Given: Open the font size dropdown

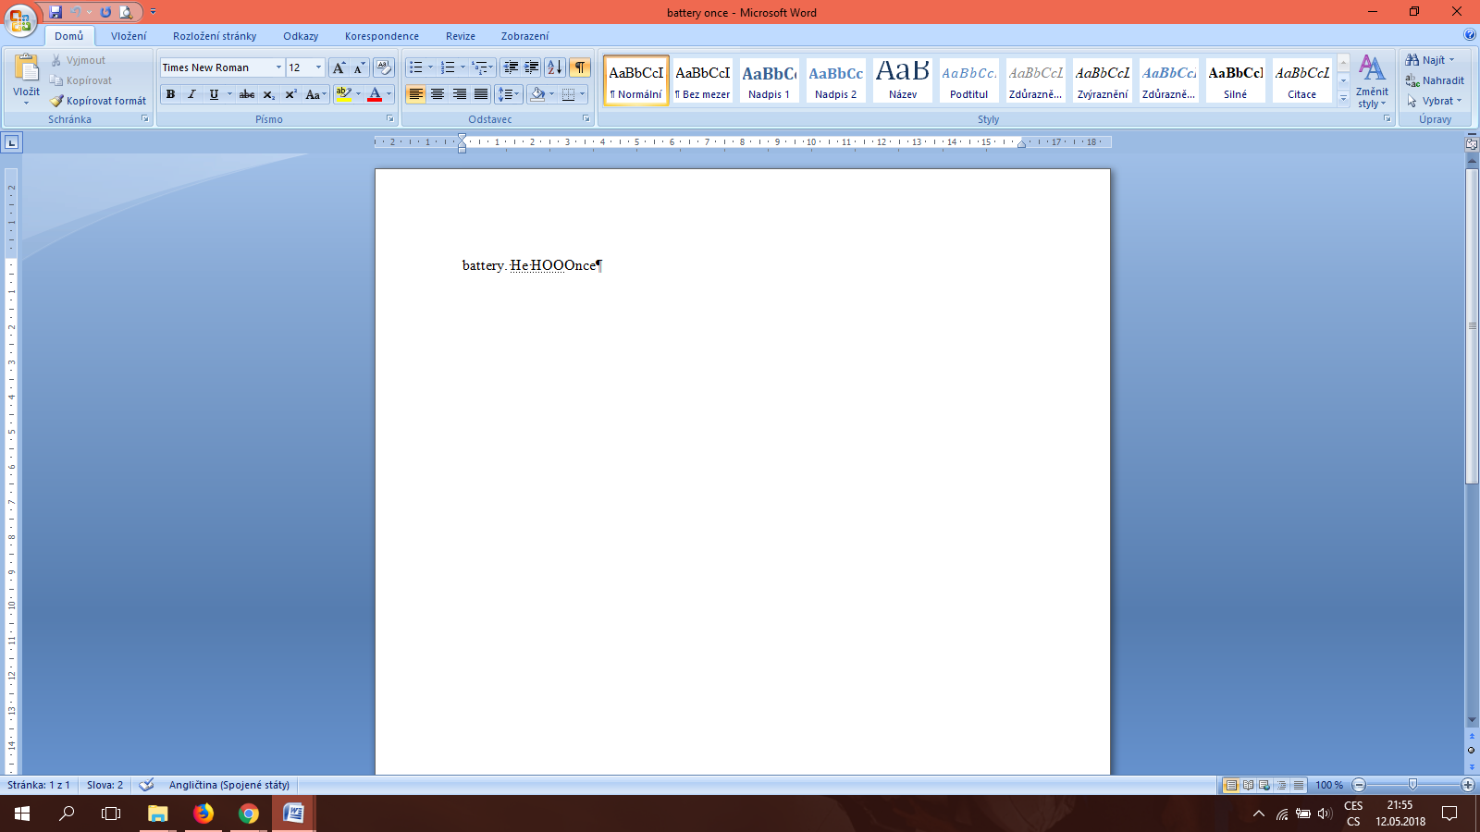Looking at the screenshot, I should tap(318, 67).
